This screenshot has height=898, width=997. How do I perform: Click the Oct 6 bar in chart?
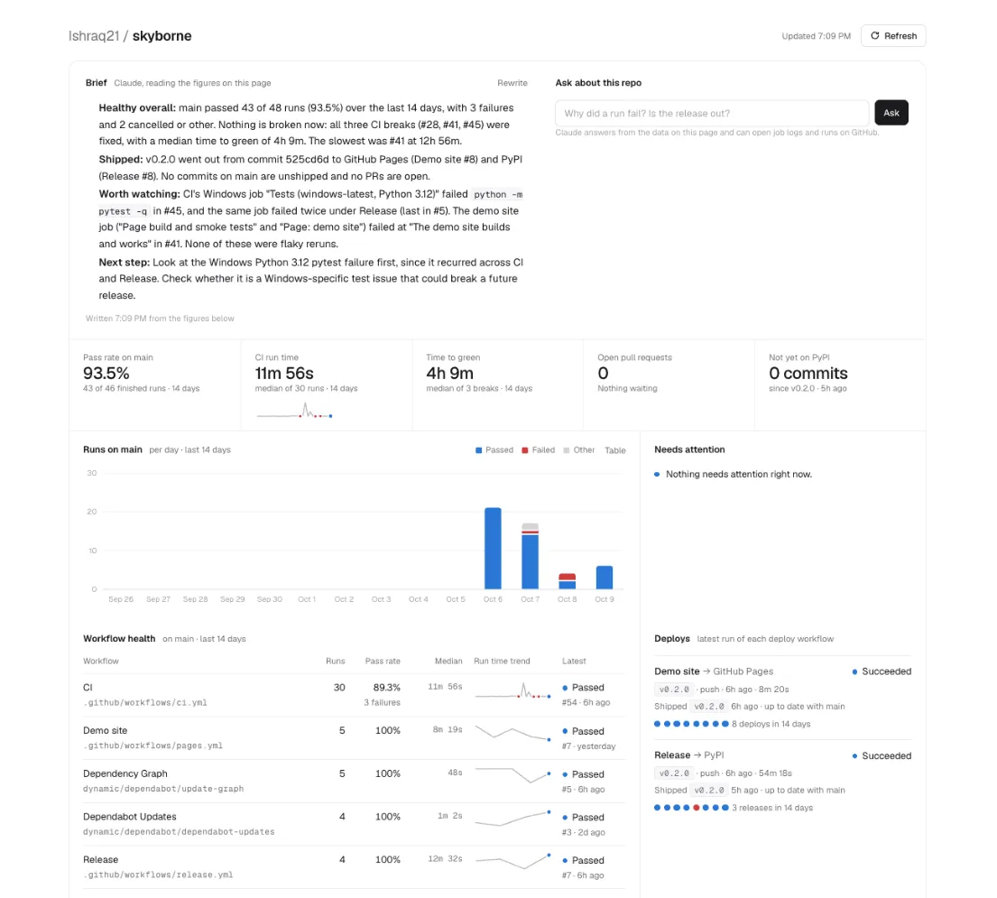pyautogui.click(x=493, y=548)
